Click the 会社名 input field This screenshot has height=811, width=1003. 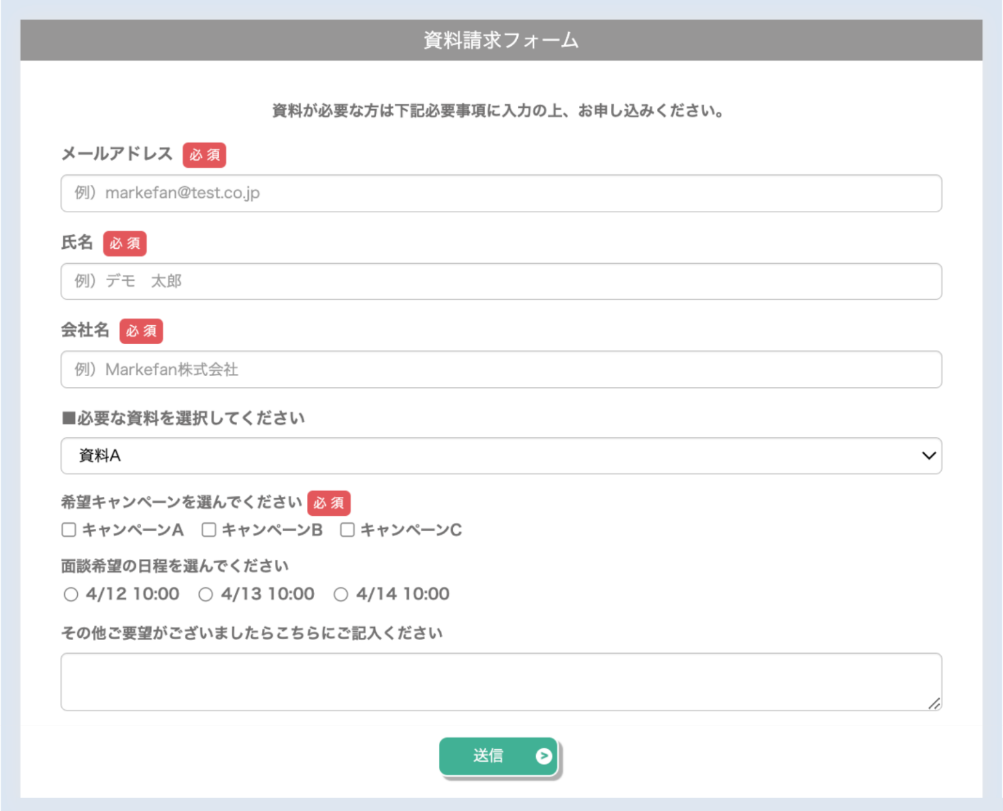501,370
